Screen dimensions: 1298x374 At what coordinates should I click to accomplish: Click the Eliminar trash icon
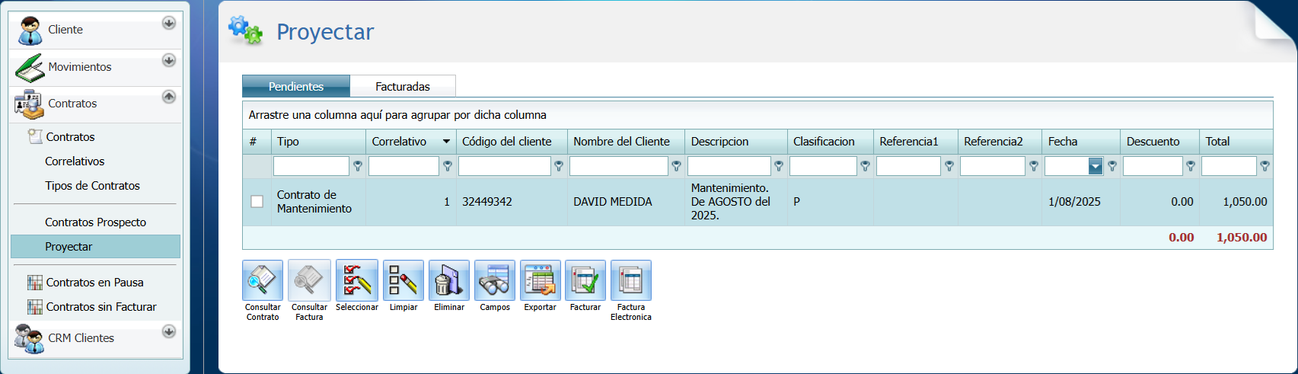pos(449,280)
